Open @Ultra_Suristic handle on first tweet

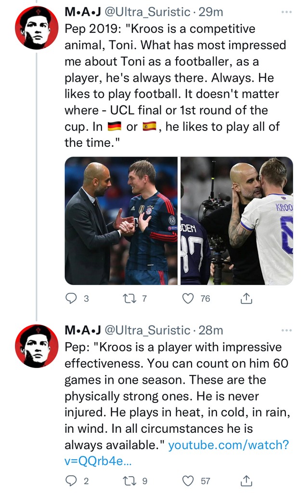[147, 12]
